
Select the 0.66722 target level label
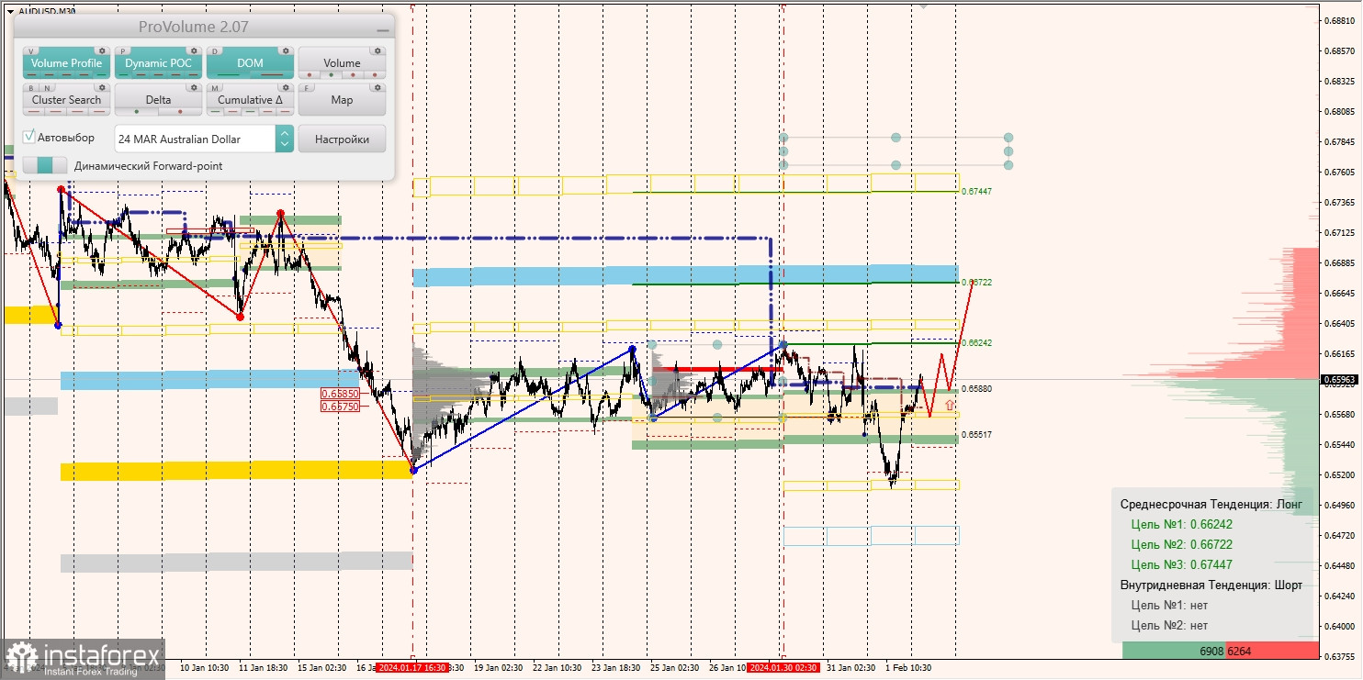point(976,283)
